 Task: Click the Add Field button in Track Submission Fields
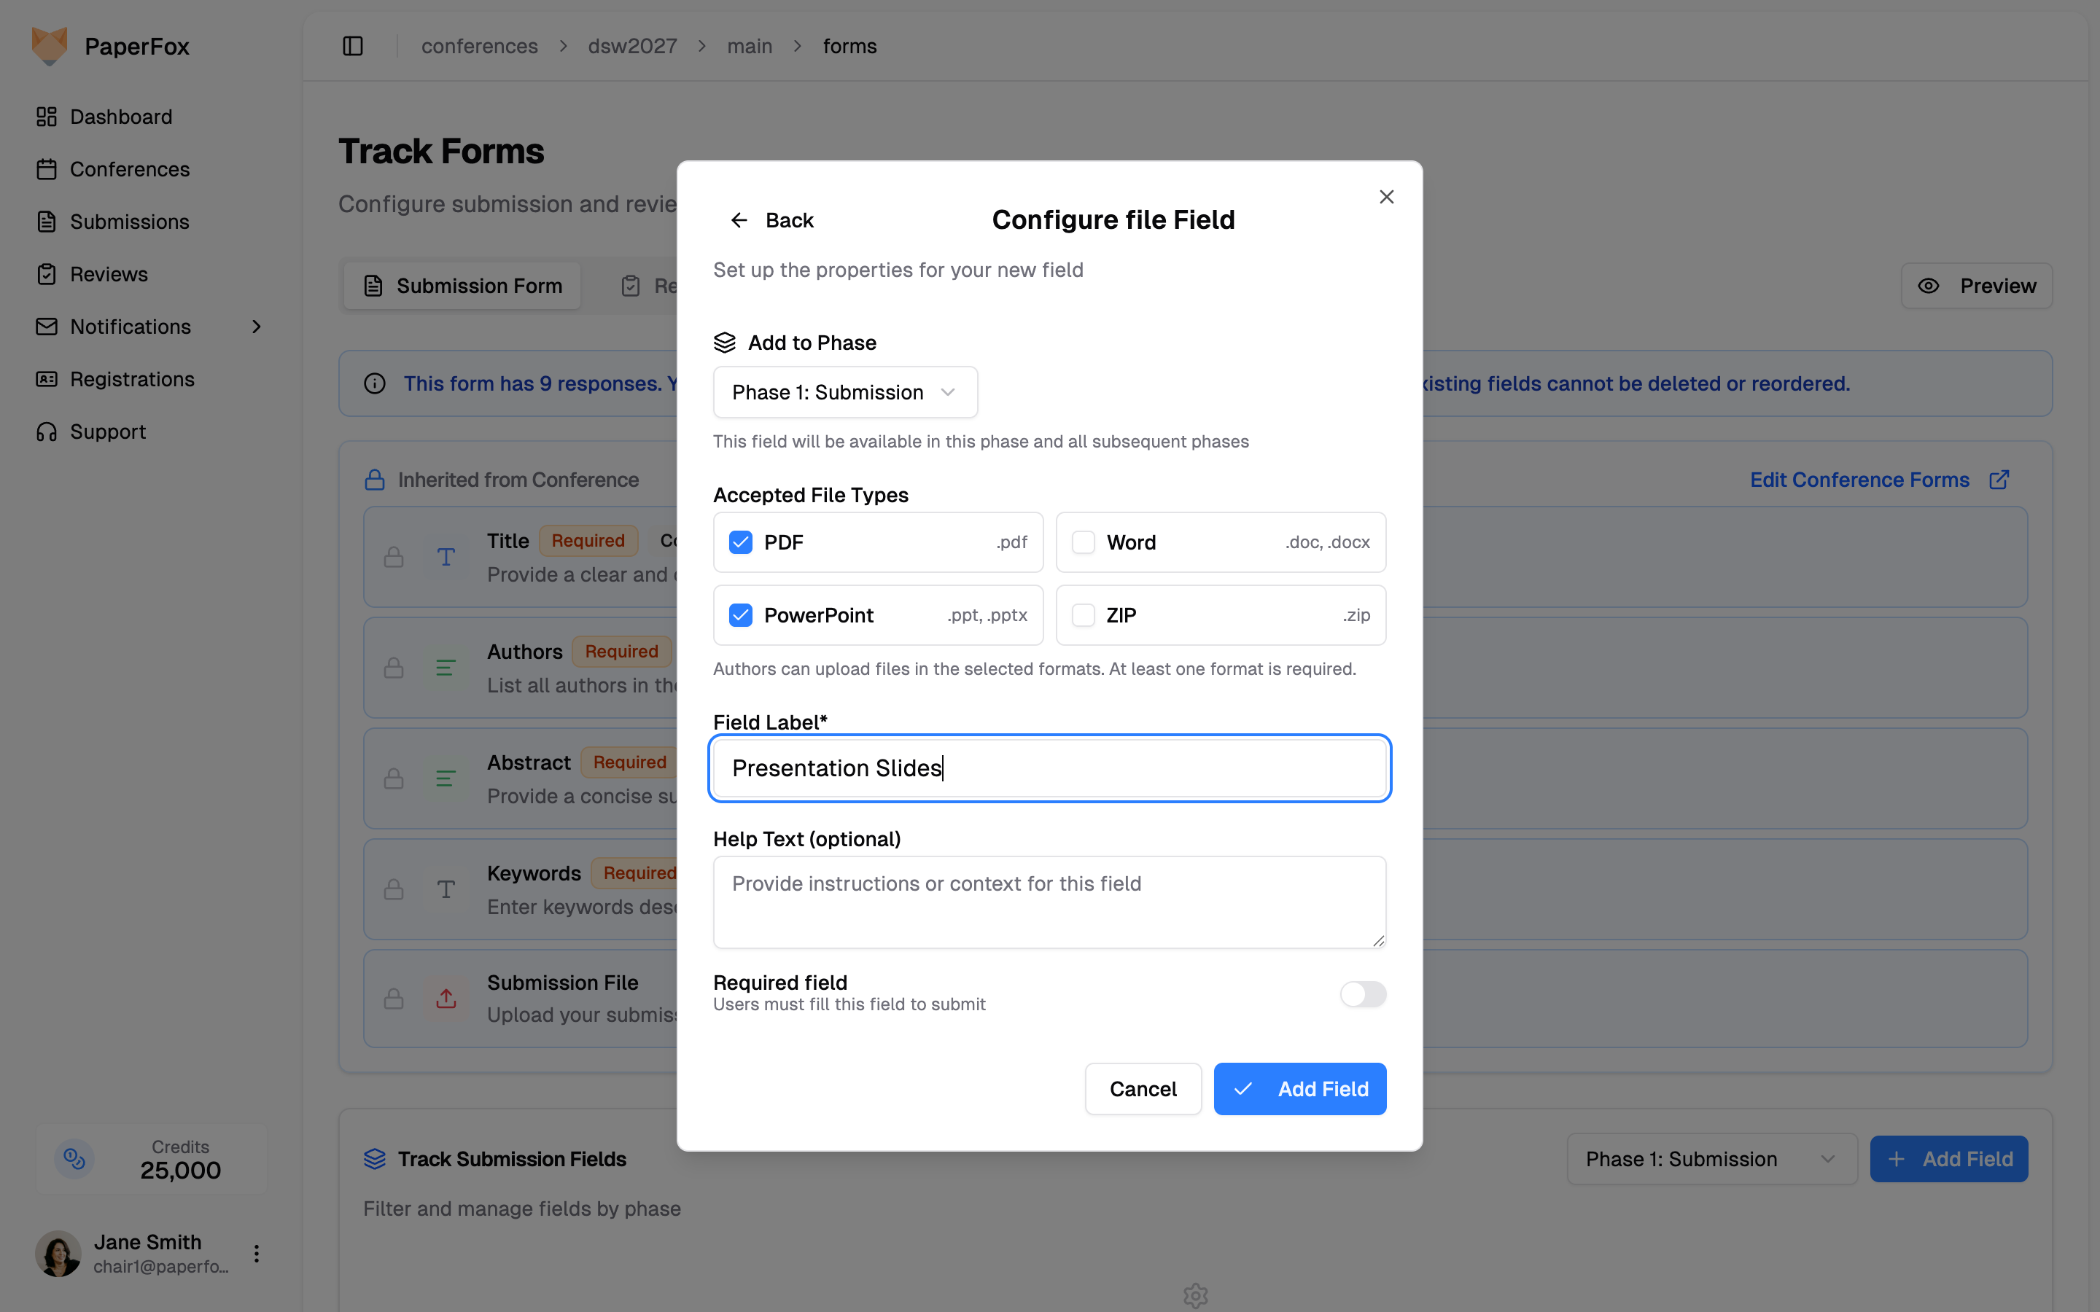pos(1949,1159)
